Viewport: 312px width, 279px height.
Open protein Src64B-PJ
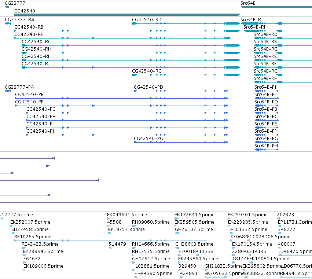click(x=265, y=87)
